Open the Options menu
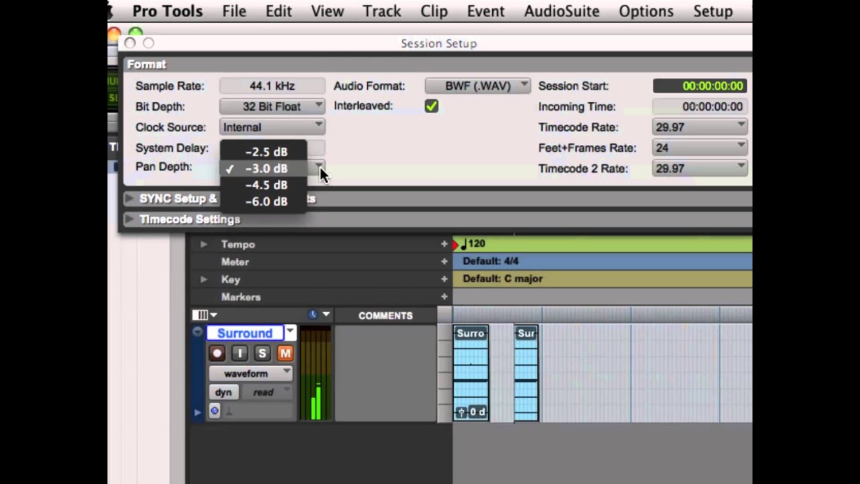Viewport: 860px width, 484px height. 646,11
